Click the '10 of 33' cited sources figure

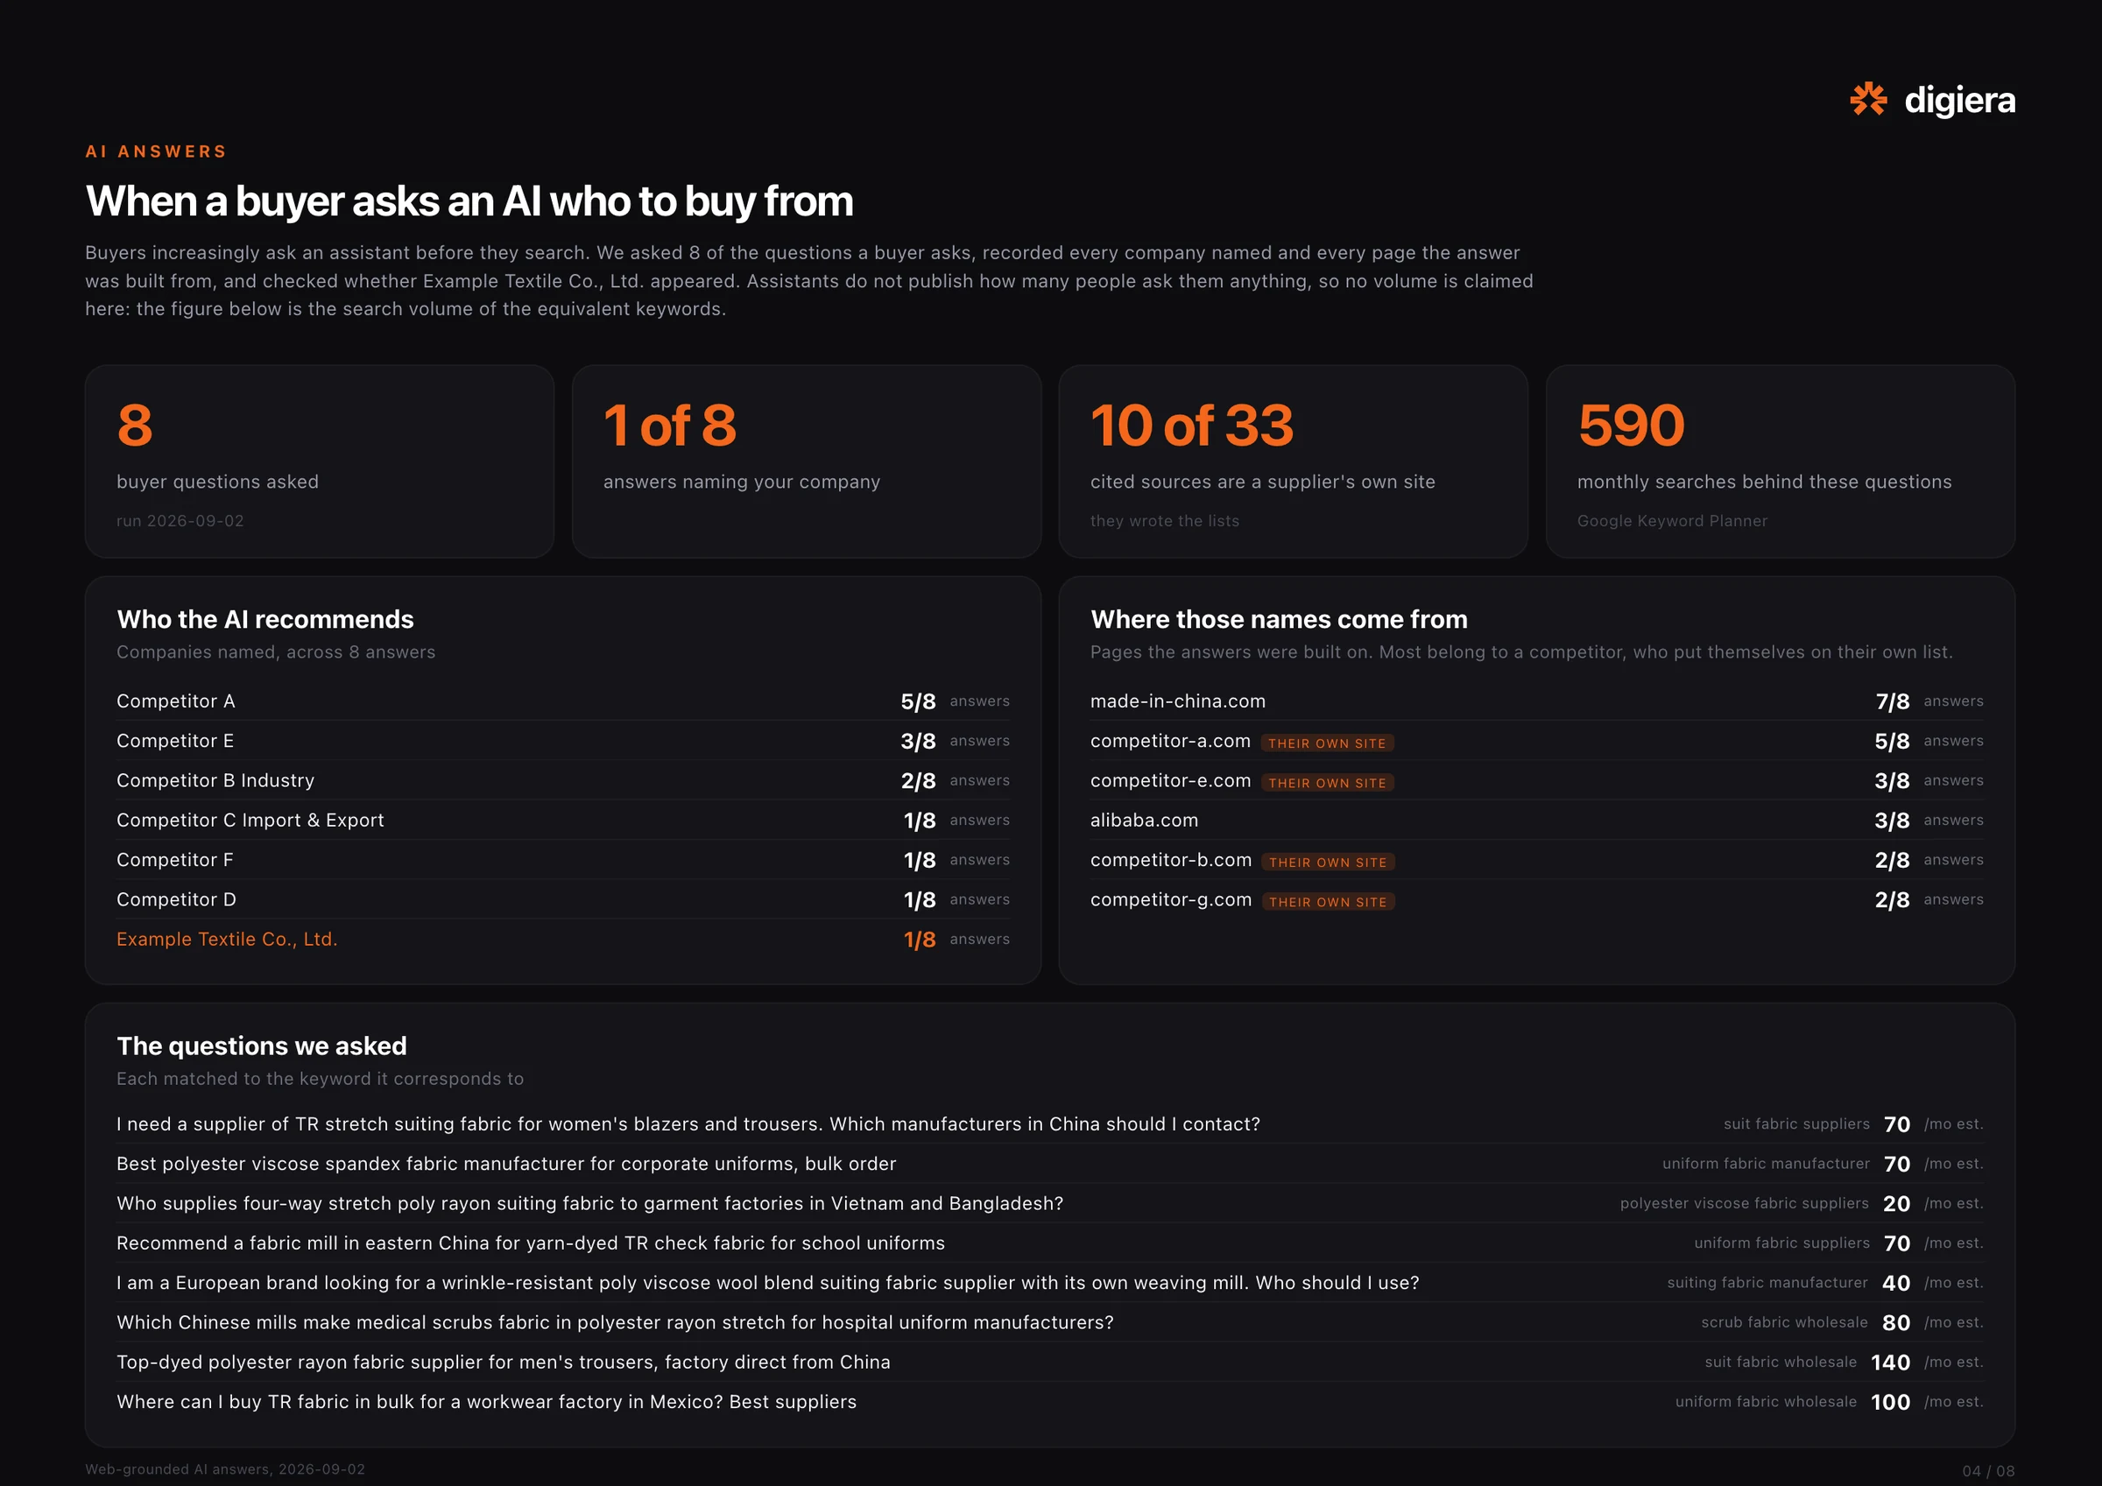(x=1191, y=426)
